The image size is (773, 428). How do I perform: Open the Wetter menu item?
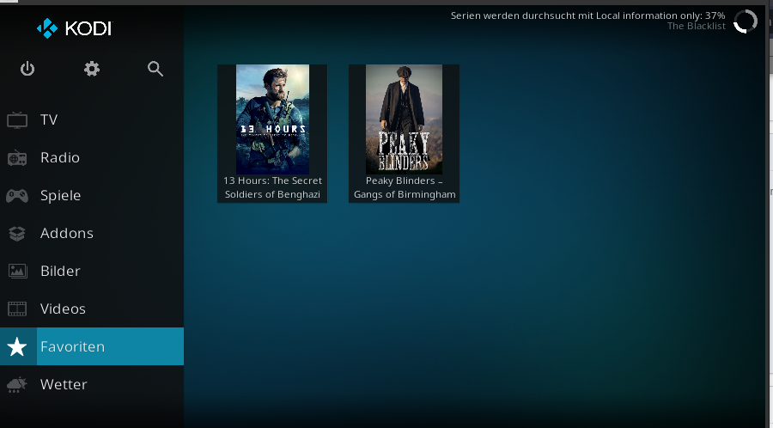[92, 384]
